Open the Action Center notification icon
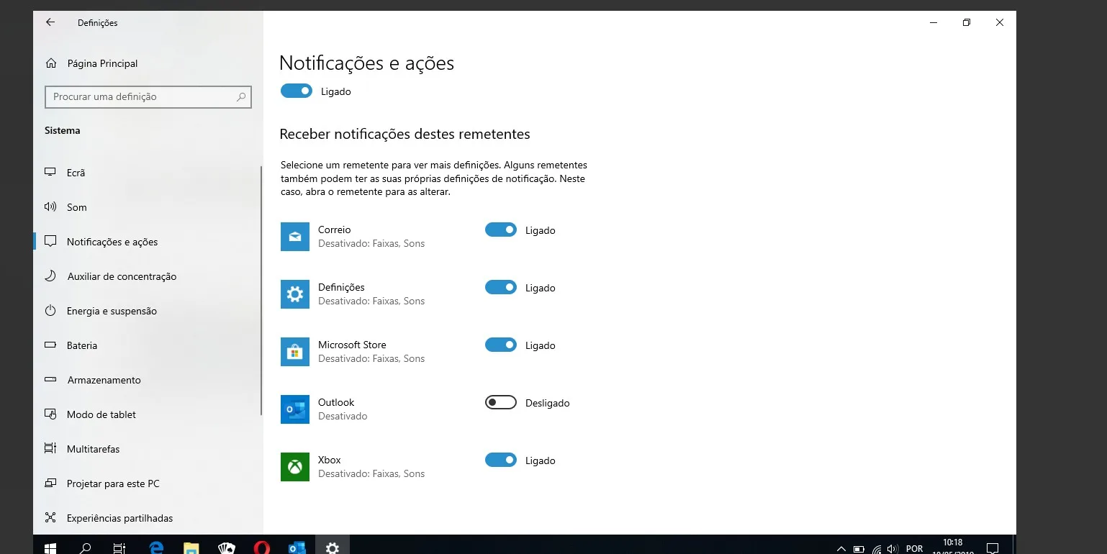The height and width of the screenshot is (554, 1107). coord(992,548)
